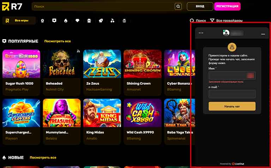The image size is (271, 168).
Task: Open the Sugar Rush 1000 game thumbnail
Action: (x=21, y=64)
